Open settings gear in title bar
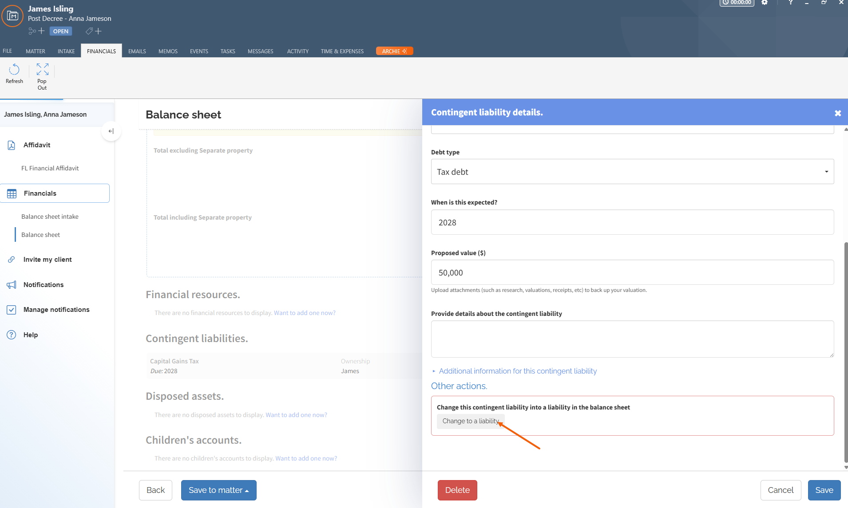The width and height of the screenshot is (848, 508). click(x=765, y=3)
